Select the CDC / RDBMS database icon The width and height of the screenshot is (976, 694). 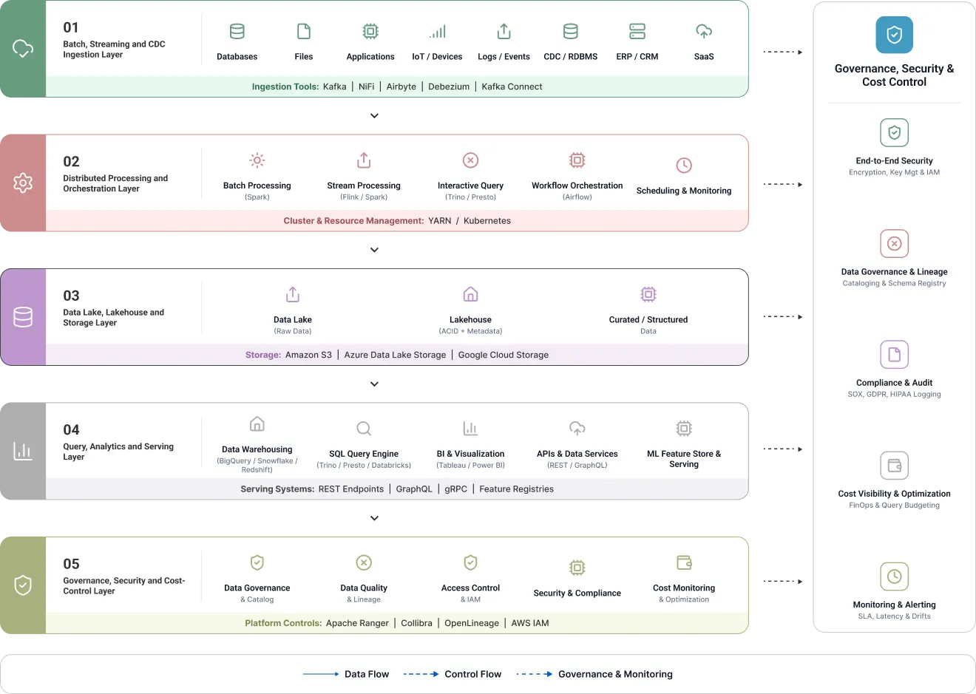tap(571, 31)
